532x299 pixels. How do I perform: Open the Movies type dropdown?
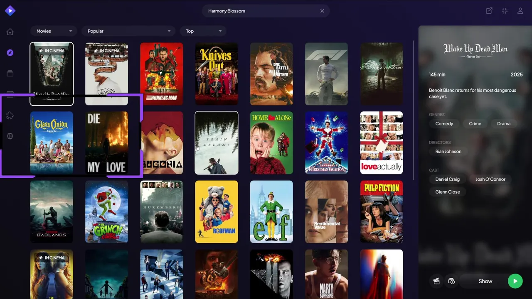coord(54,31)
